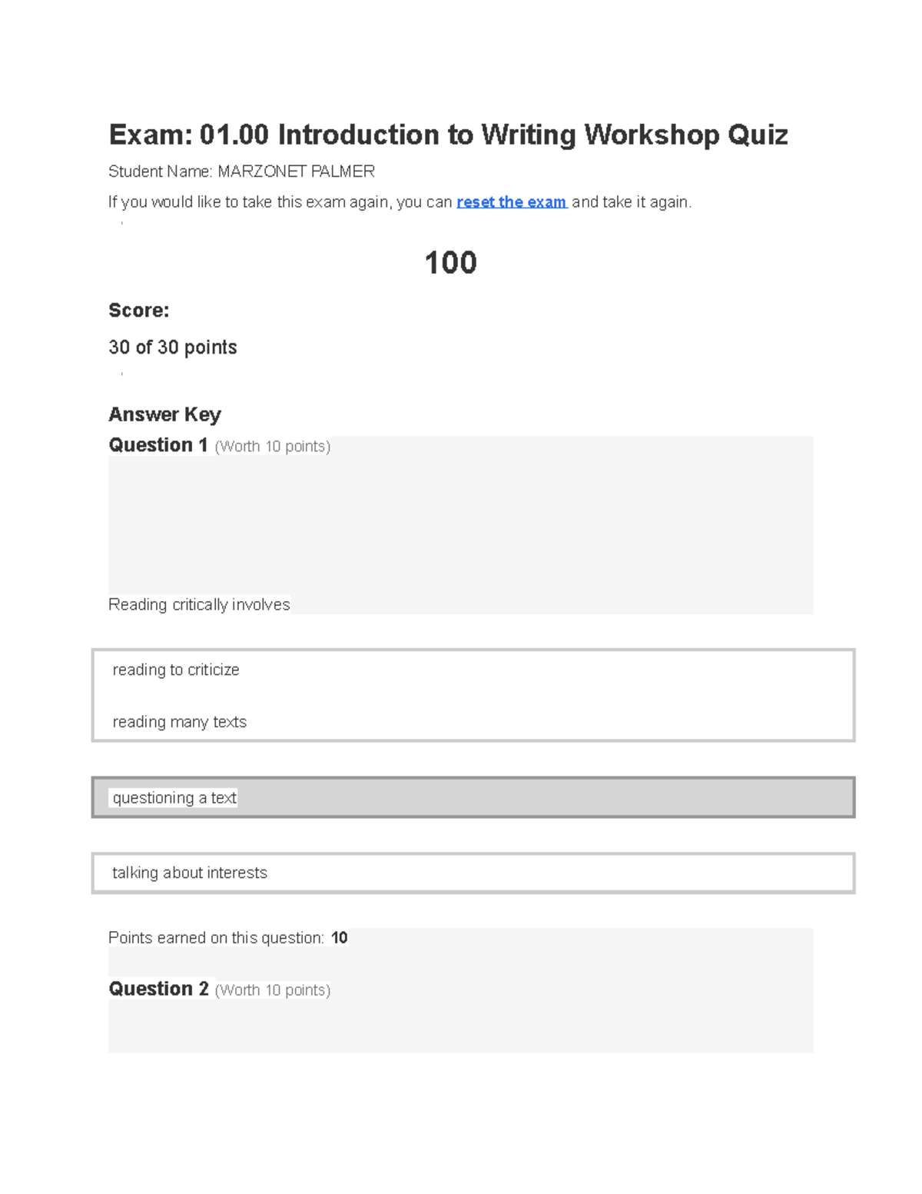The image size is (922, 1194).
Task: Click the bold 10 points earned value
Action: [x=340, y=938]
